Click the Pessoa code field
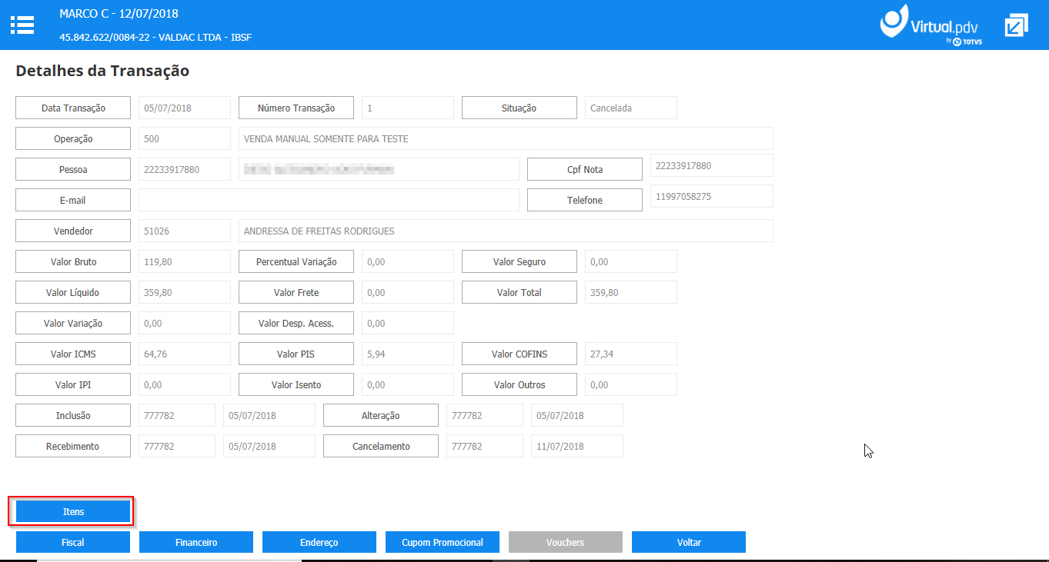 pyautogui.click(x=185, y=169)
